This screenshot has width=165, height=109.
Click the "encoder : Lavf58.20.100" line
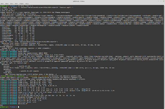point(17,66)
